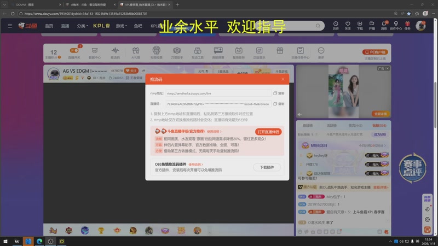Open 数据中心 in streamer toolbar
This screenshot has height=246, width=438.
pos(95,52)
